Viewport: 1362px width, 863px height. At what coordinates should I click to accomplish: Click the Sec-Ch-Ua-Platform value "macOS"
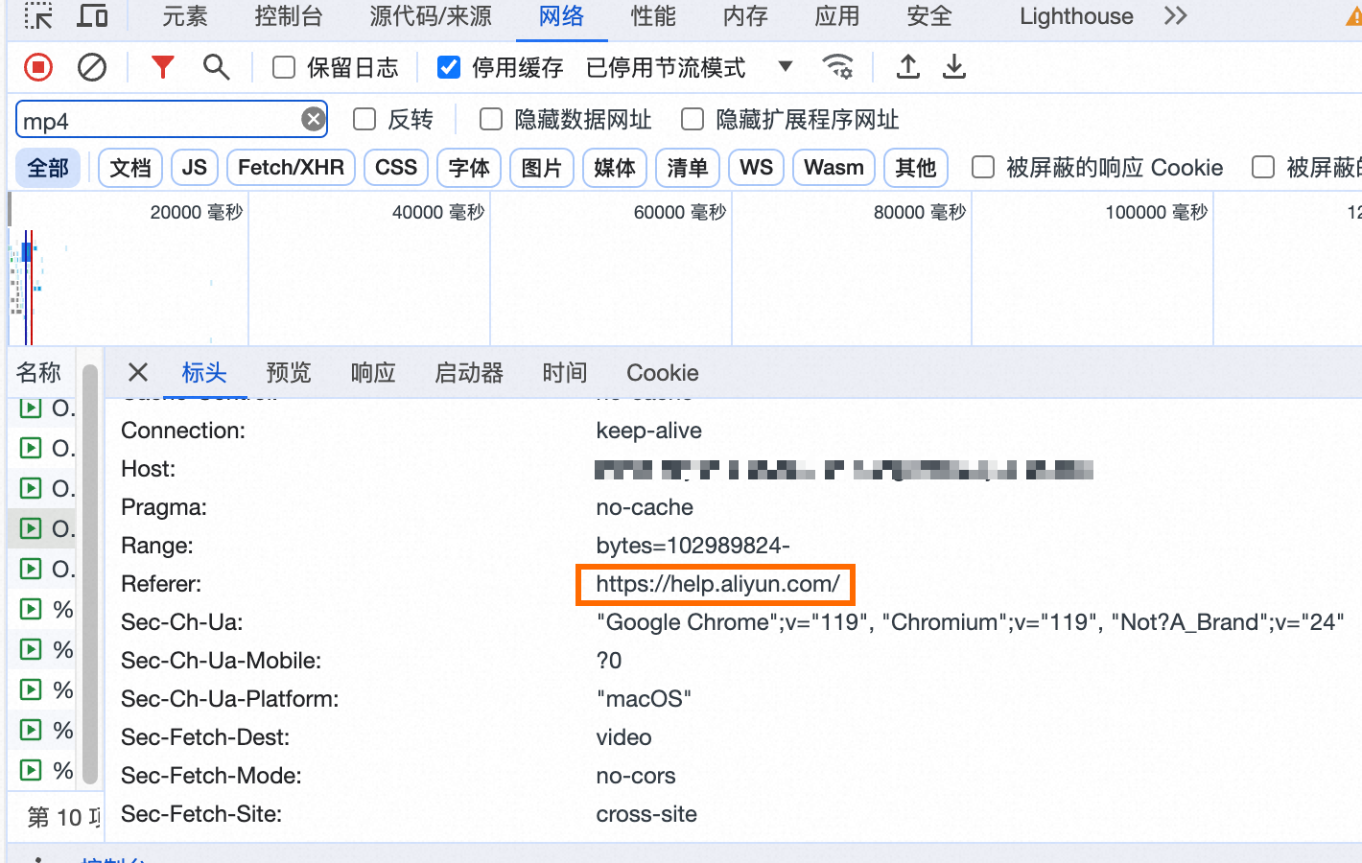[x=644, y=699]
